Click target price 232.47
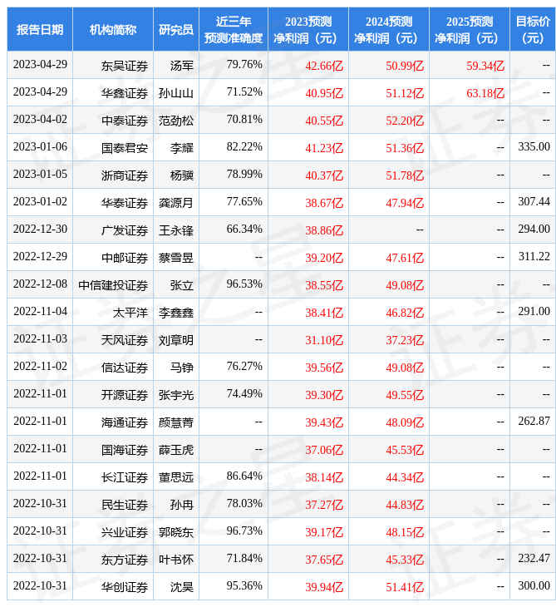 pos(534,559)
